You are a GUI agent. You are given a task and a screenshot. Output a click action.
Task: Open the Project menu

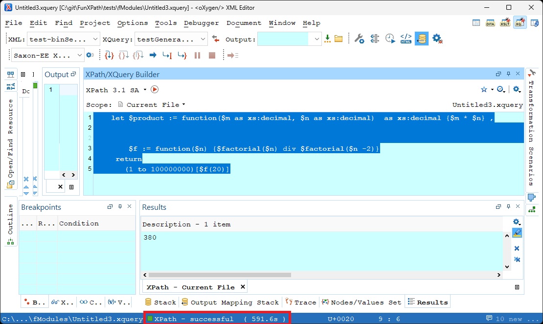coord(95,23)
